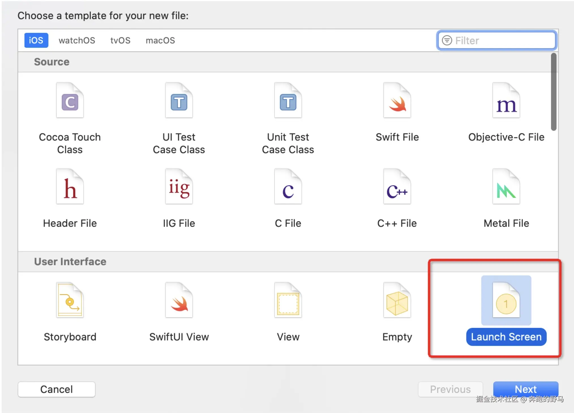574x413 pixels.
Task: Select the Swift File template icon
Action: (x=397, y=100)
